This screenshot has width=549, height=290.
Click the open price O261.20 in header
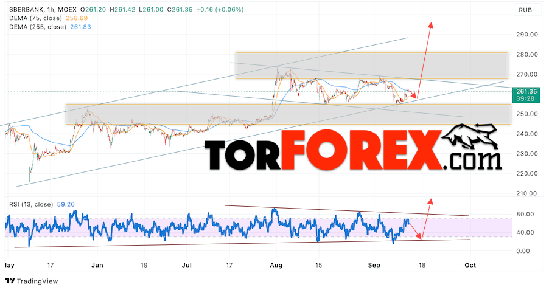pyautogui.click(x=93, y=10)
